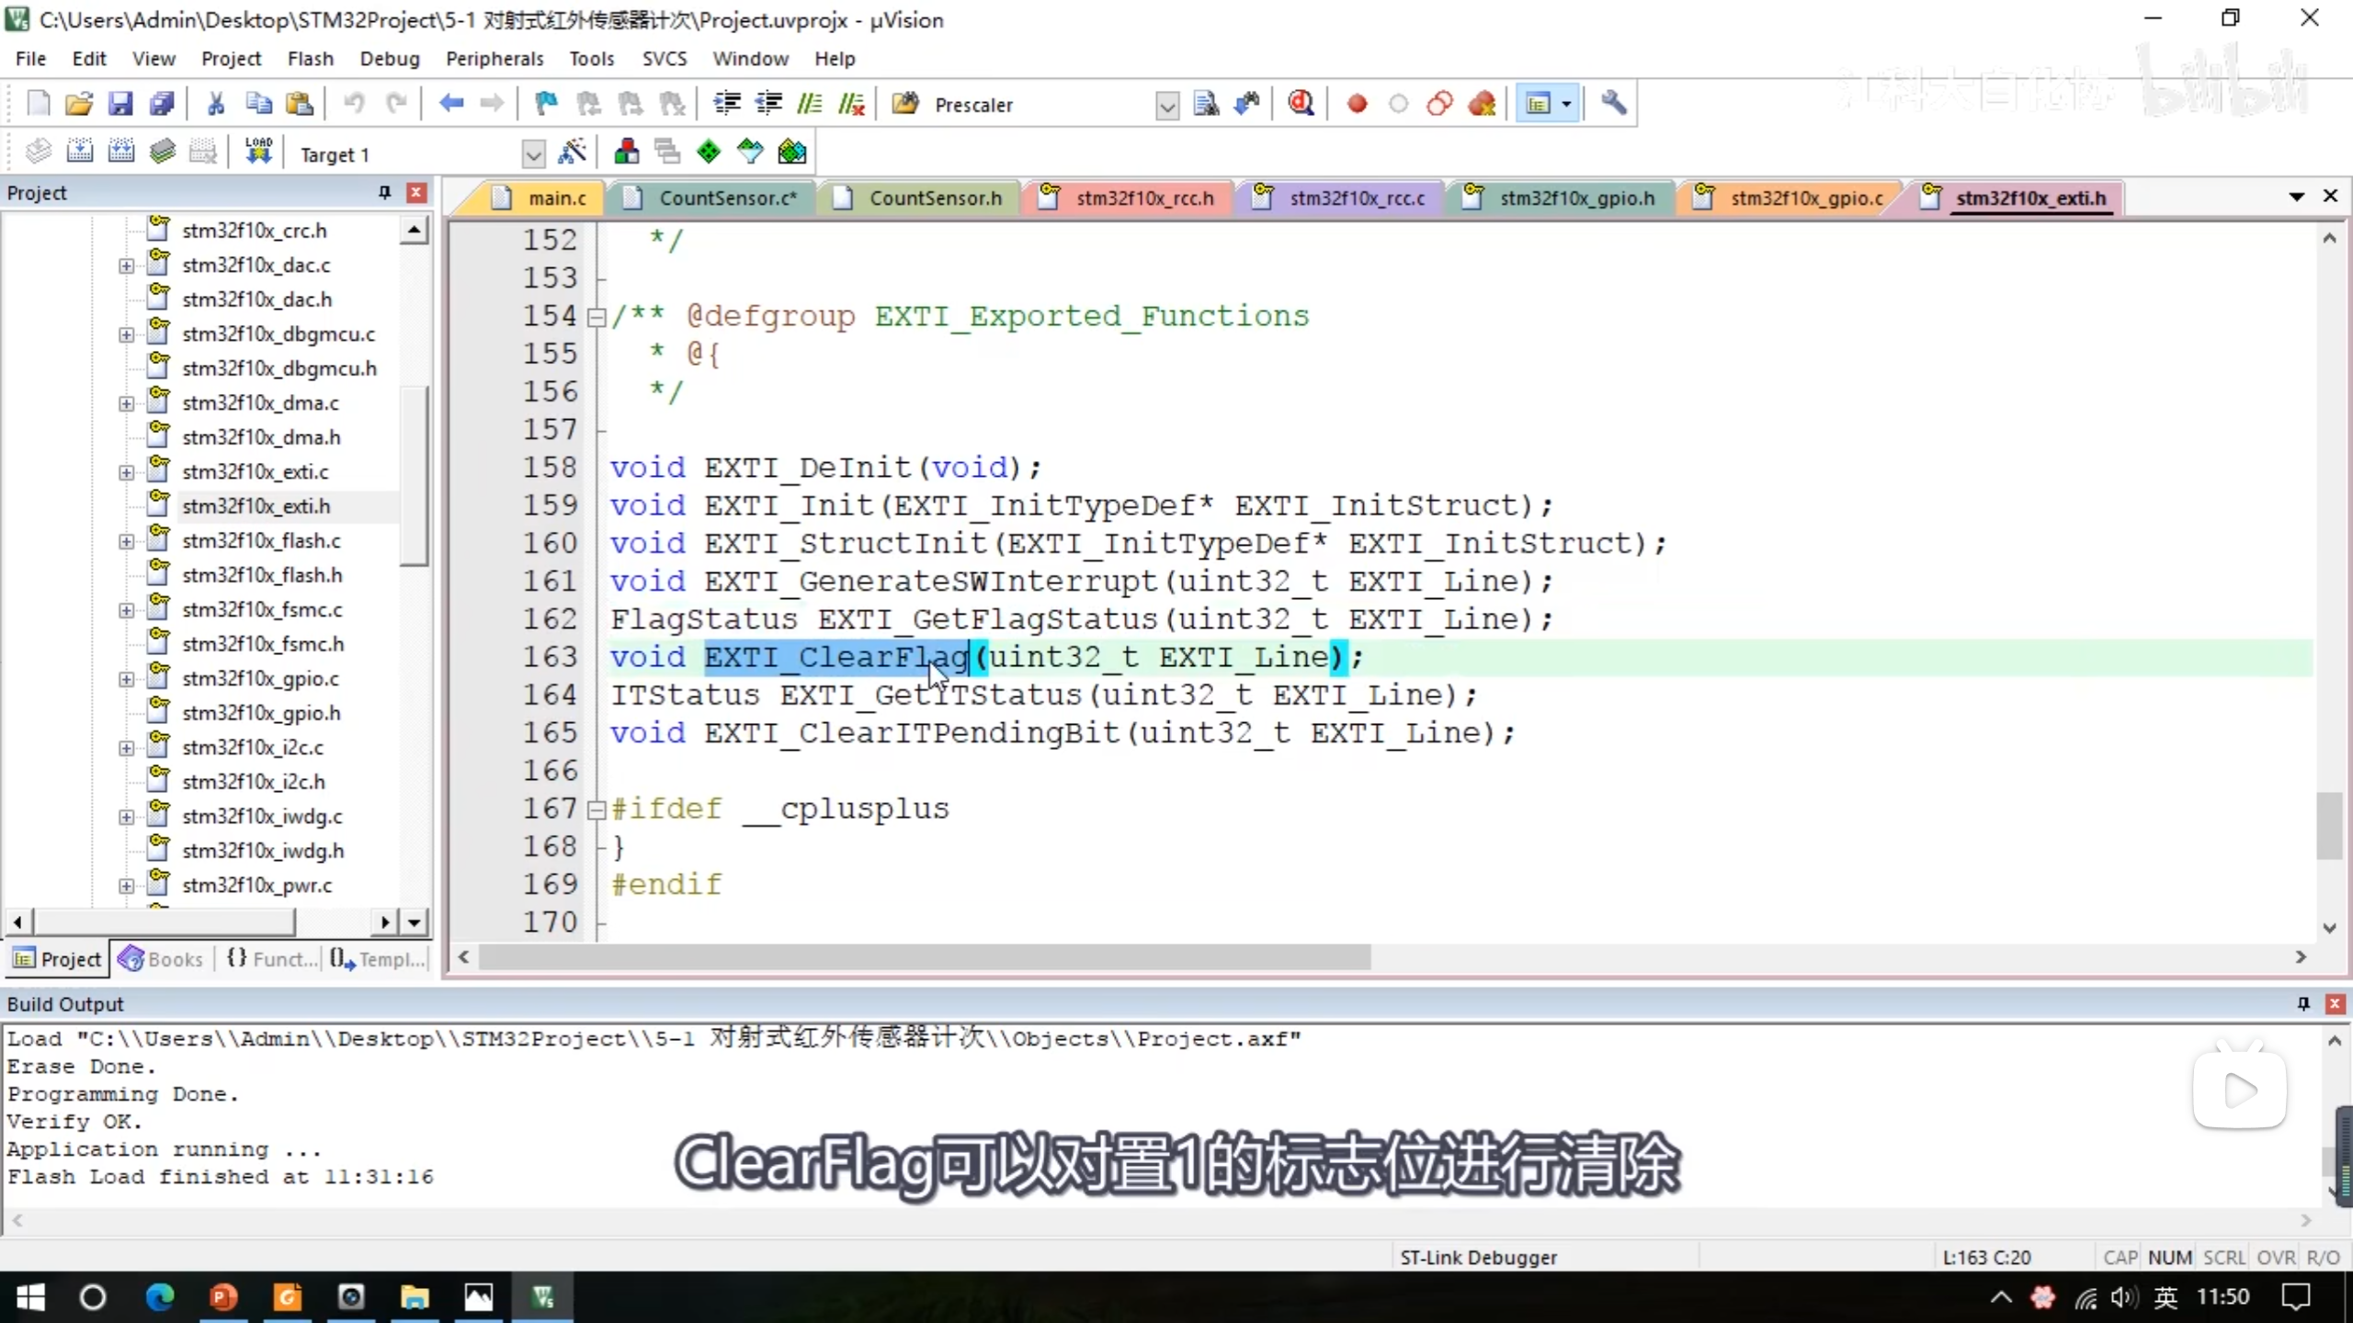Click the Save All icon in toolbar
Viewport: 2353px width, 1323px height.
[x=162, y=104]
